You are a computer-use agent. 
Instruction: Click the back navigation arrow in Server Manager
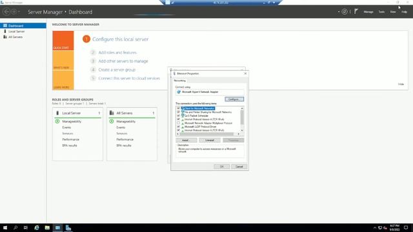[6, 12]
